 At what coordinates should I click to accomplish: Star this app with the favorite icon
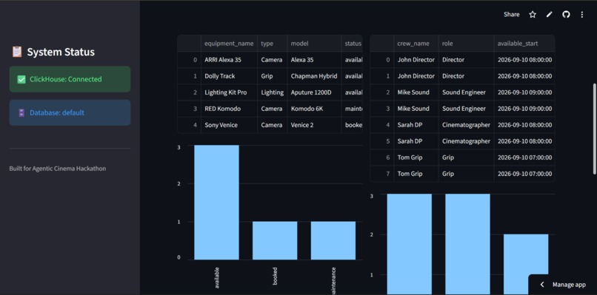click(533, 15)
